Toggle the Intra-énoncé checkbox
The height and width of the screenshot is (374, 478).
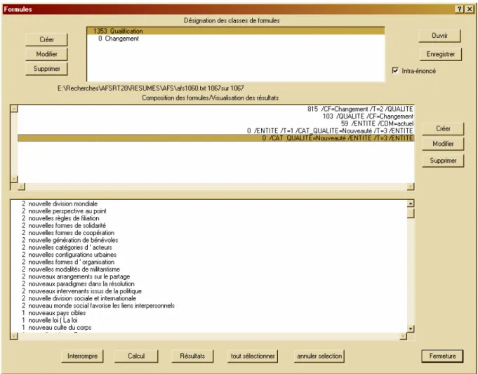pos(395,71)
